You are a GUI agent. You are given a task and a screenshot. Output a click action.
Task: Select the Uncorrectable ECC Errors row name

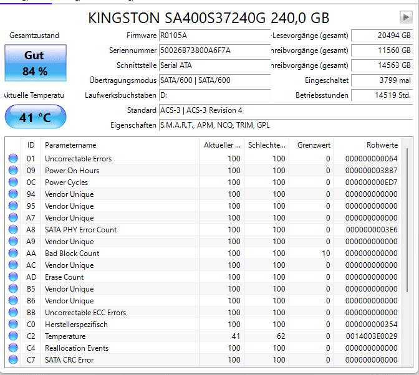tap(85, 313)
